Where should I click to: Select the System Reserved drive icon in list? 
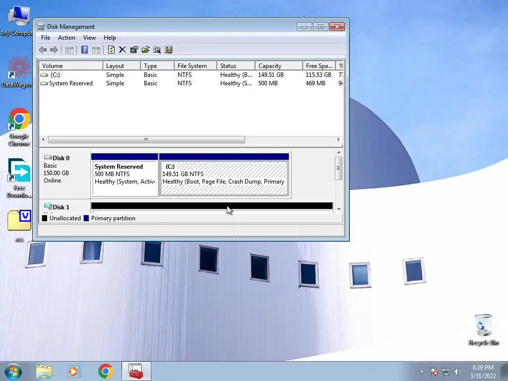(44, 83)
